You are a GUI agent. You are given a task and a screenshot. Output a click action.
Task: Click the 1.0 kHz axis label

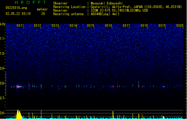pyautogui.click(x=2, y=54)
